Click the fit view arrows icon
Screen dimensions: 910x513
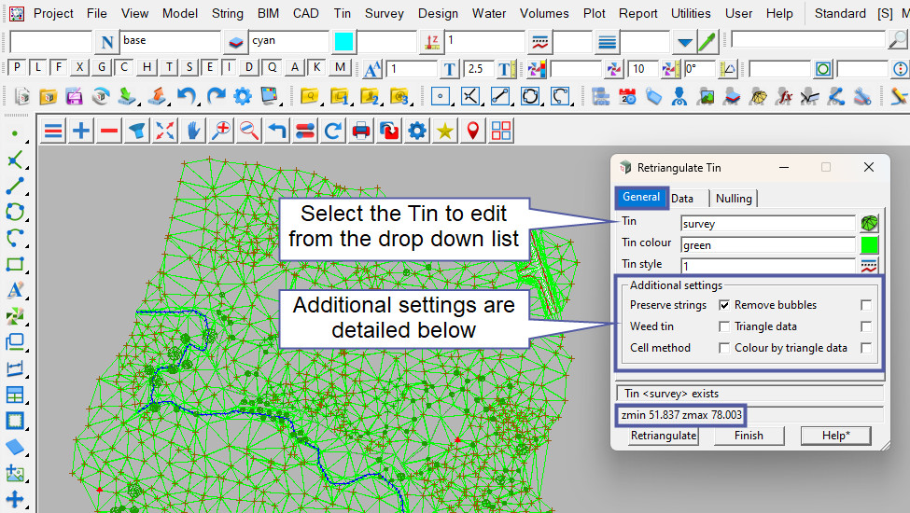(165, 132)
